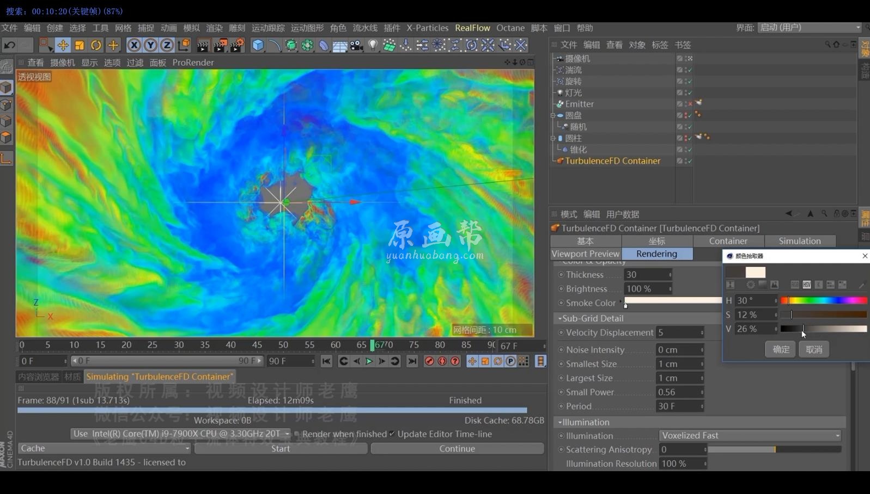Open the Cache dropdown
Screen dimensions: 870x494
(x=104, y=448)
